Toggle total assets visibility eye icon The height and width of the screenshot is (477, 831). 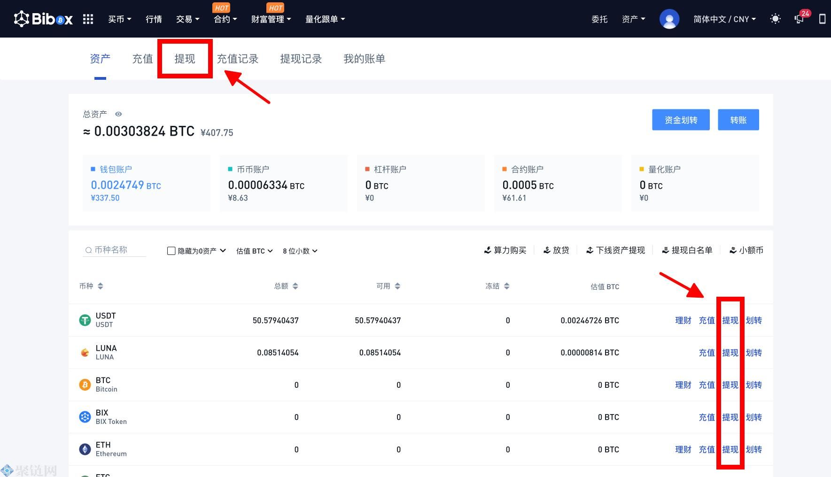point(118,114)
